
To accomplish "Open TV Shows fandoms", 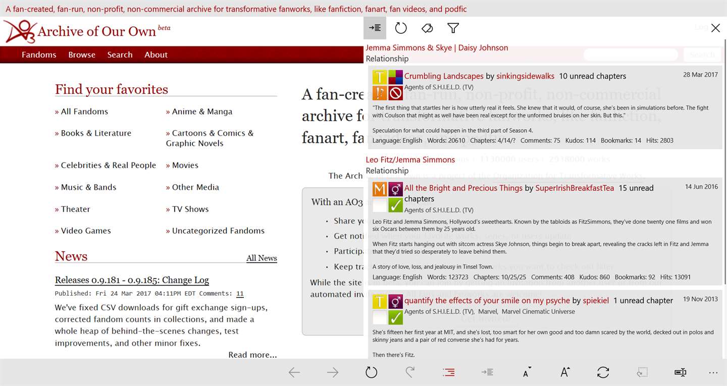I will tap(190, 209).
